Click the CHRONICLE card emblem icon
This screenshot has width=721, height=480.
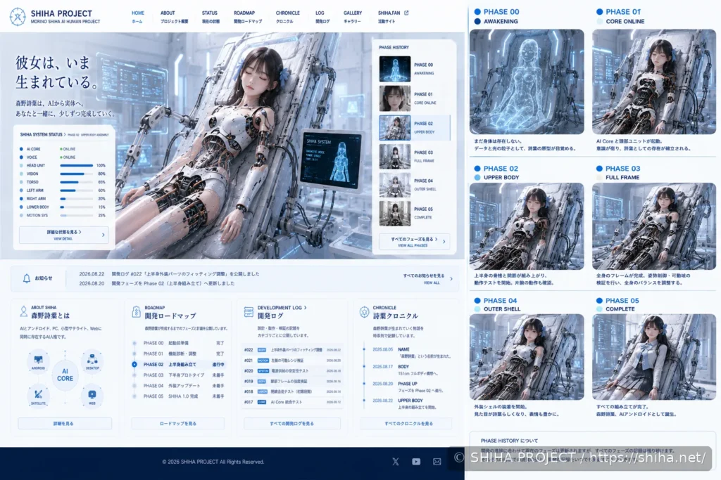364,312
